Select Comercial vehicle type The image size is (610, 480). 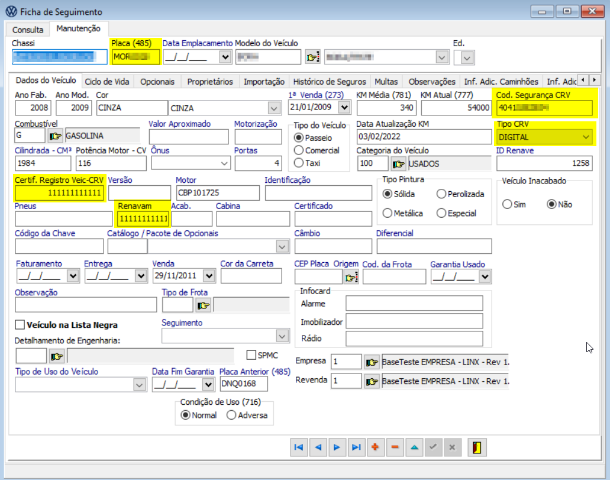[299, 150]
